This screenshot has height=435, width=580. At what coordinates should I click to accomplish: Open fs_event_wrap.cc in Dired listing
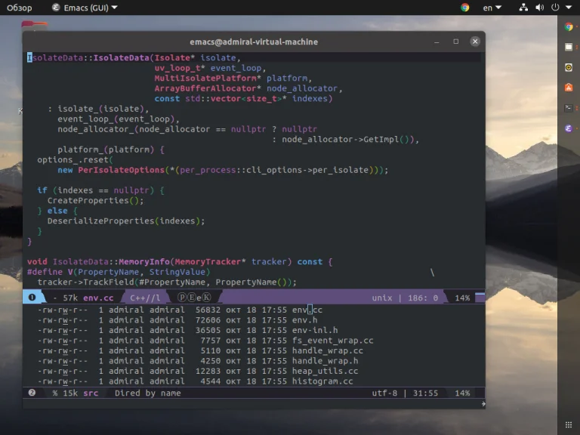[x=332, y=341]
